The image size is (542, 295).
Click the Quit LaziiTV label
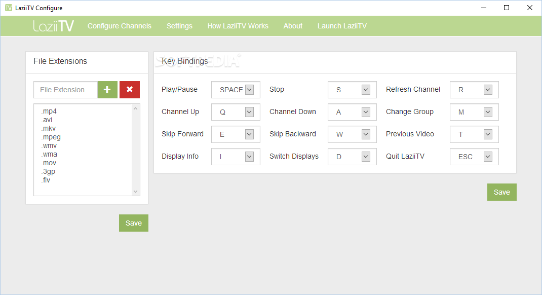click(x=405, y=156)
